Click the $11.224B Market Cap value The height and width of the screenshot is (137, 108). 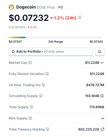[x=92, y=63]
